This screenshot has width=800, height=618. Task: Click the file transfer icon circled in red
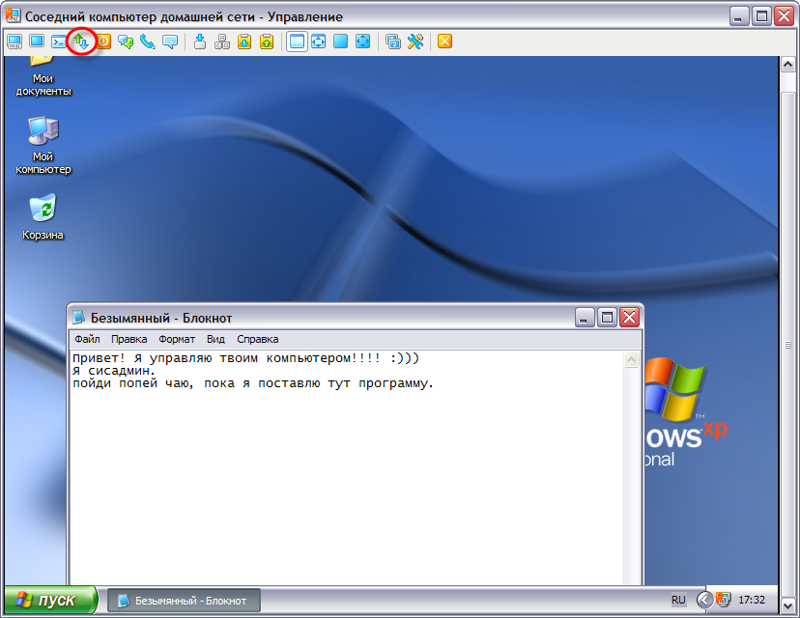click(82, 42)
